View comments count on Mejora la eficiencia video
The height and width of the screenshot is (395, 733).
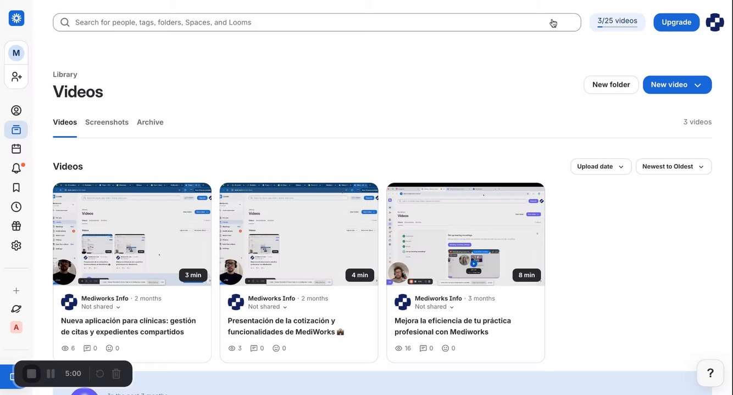[427, 348]
